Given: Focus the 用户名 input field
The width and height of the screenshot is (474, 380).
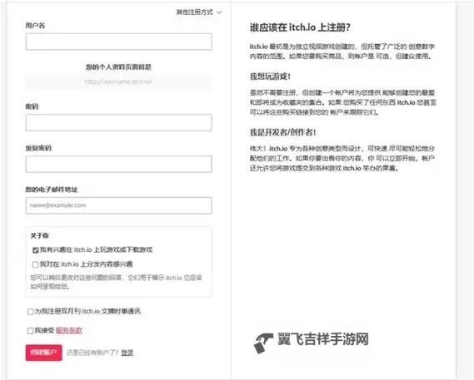Looking at the screenshot, I should (x=119, y=42).
